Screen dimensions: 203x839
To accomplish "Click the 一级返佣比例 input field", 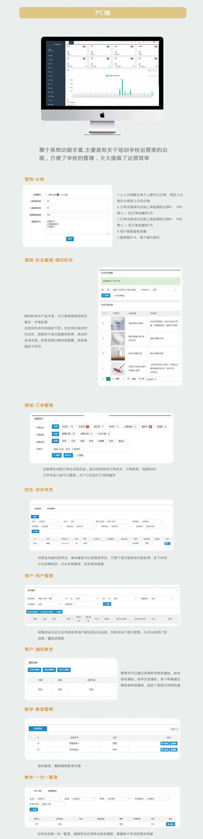I will pos(77,201).
